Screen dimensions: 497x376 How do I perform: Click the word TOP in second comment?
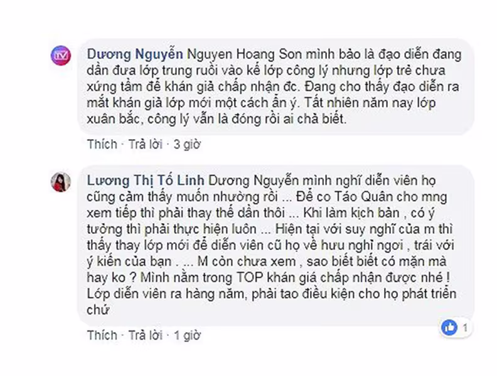pyautogui.click(x=250, y=278)
